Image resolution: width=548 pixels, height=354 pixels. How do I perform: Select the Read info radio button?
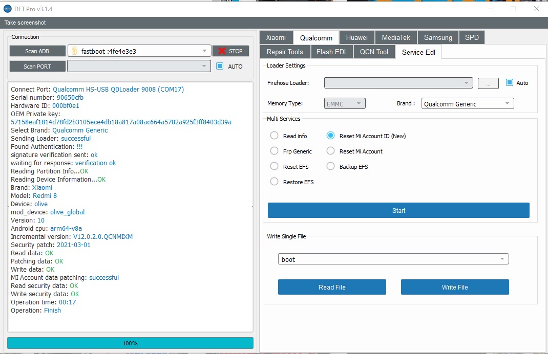275,136
